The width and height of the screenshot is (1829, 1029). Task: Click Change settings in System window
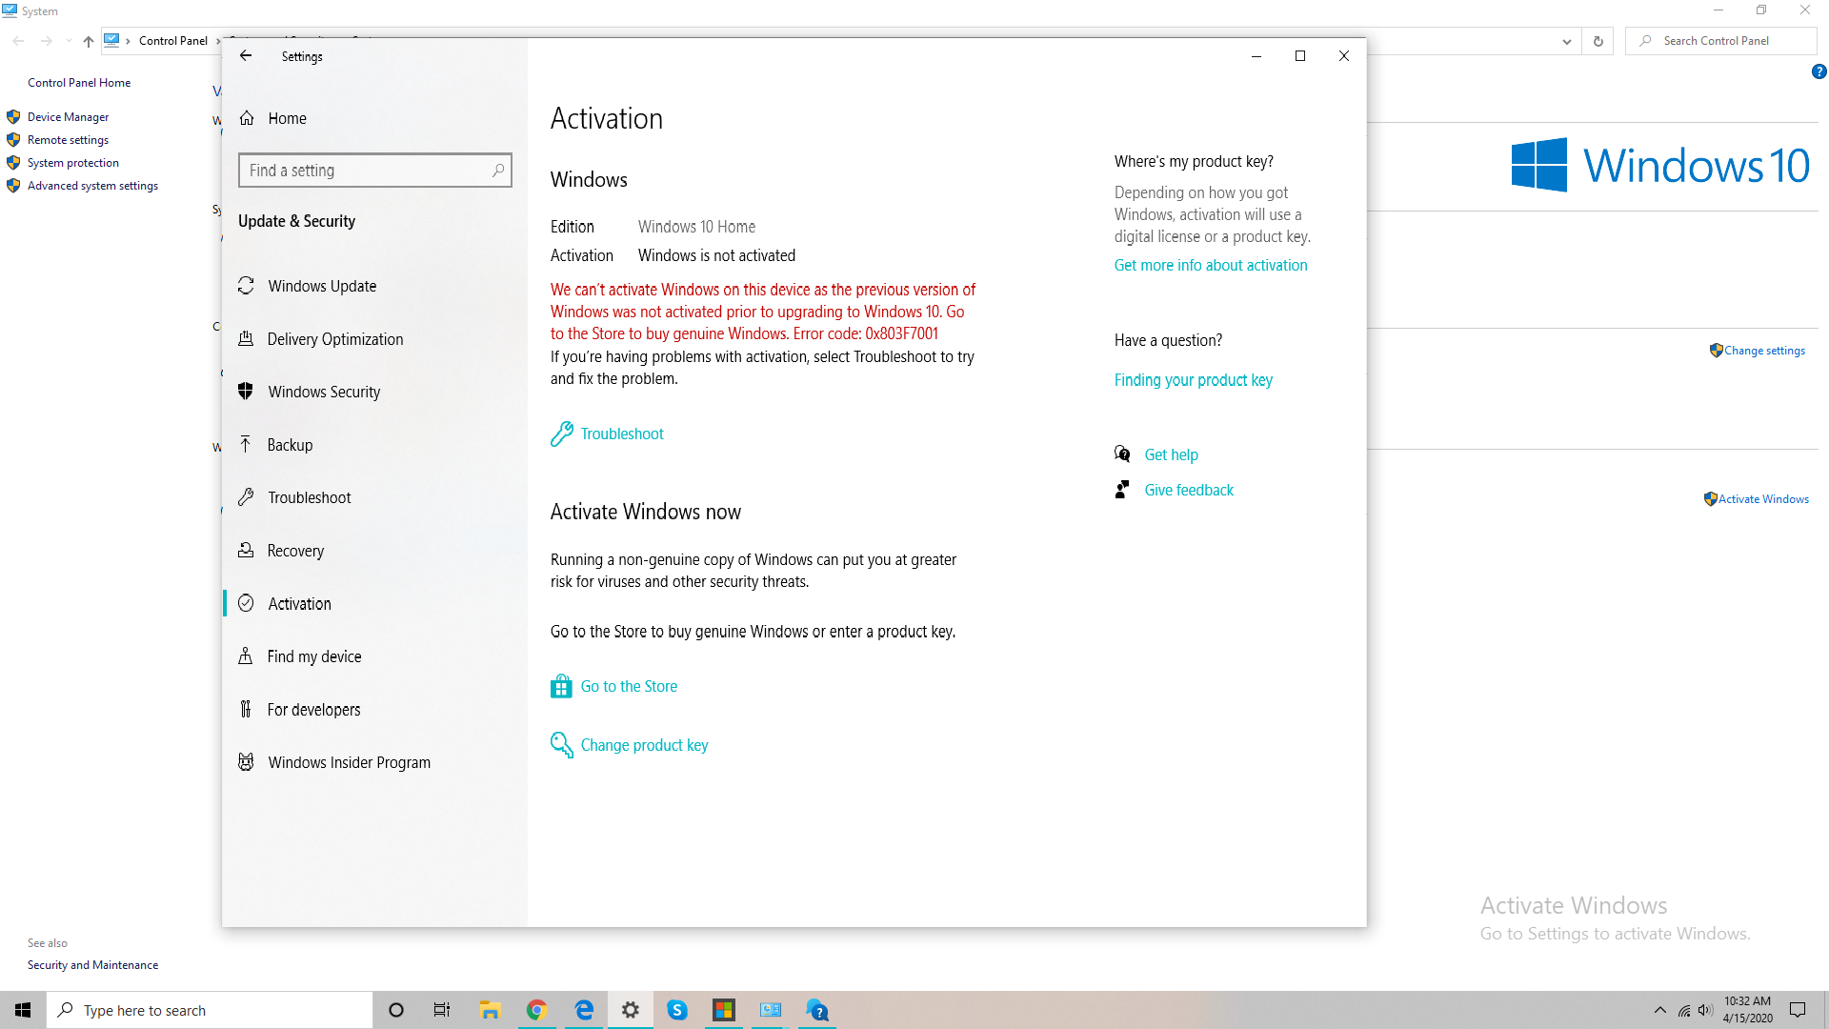coord(1764,351)
